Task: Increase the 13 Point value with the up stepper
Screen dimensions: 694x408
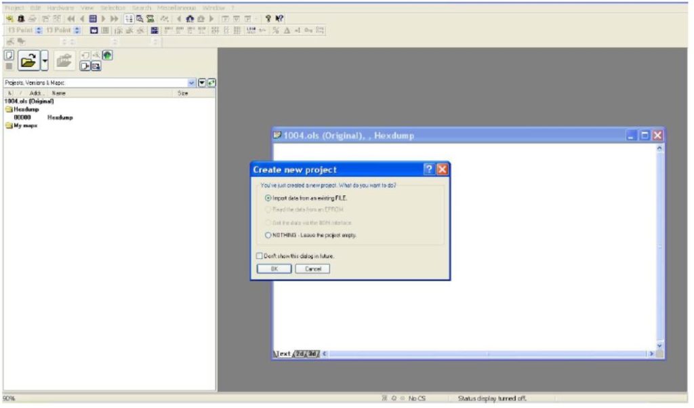Action: point(41,28)
